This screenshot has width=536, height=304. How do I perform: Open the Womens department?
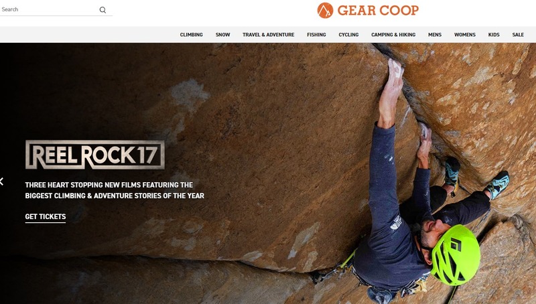tap(465, 35)
